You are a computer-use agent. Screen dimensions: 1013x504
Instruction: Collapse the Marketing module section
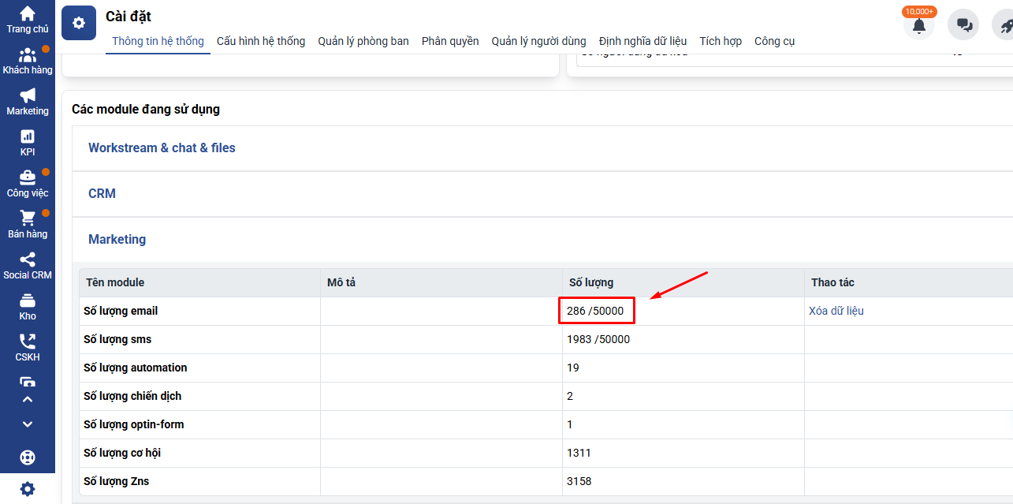tap(117, 240)
